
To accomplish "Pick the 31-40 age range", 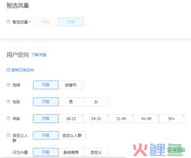I will [x=121, y=119].
